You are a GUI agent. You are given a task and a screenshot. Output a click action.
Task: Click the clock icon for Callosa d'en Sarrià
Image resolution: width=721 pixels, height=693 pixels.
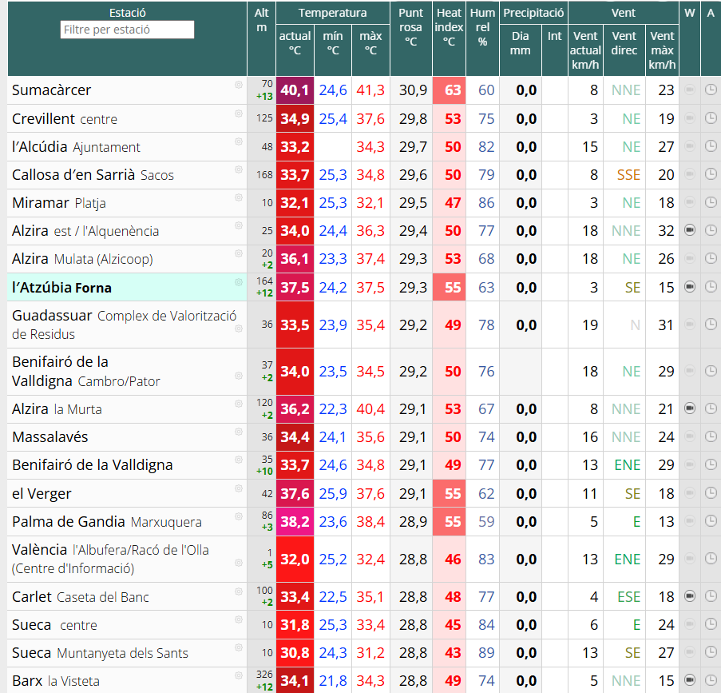coord(711,174)
